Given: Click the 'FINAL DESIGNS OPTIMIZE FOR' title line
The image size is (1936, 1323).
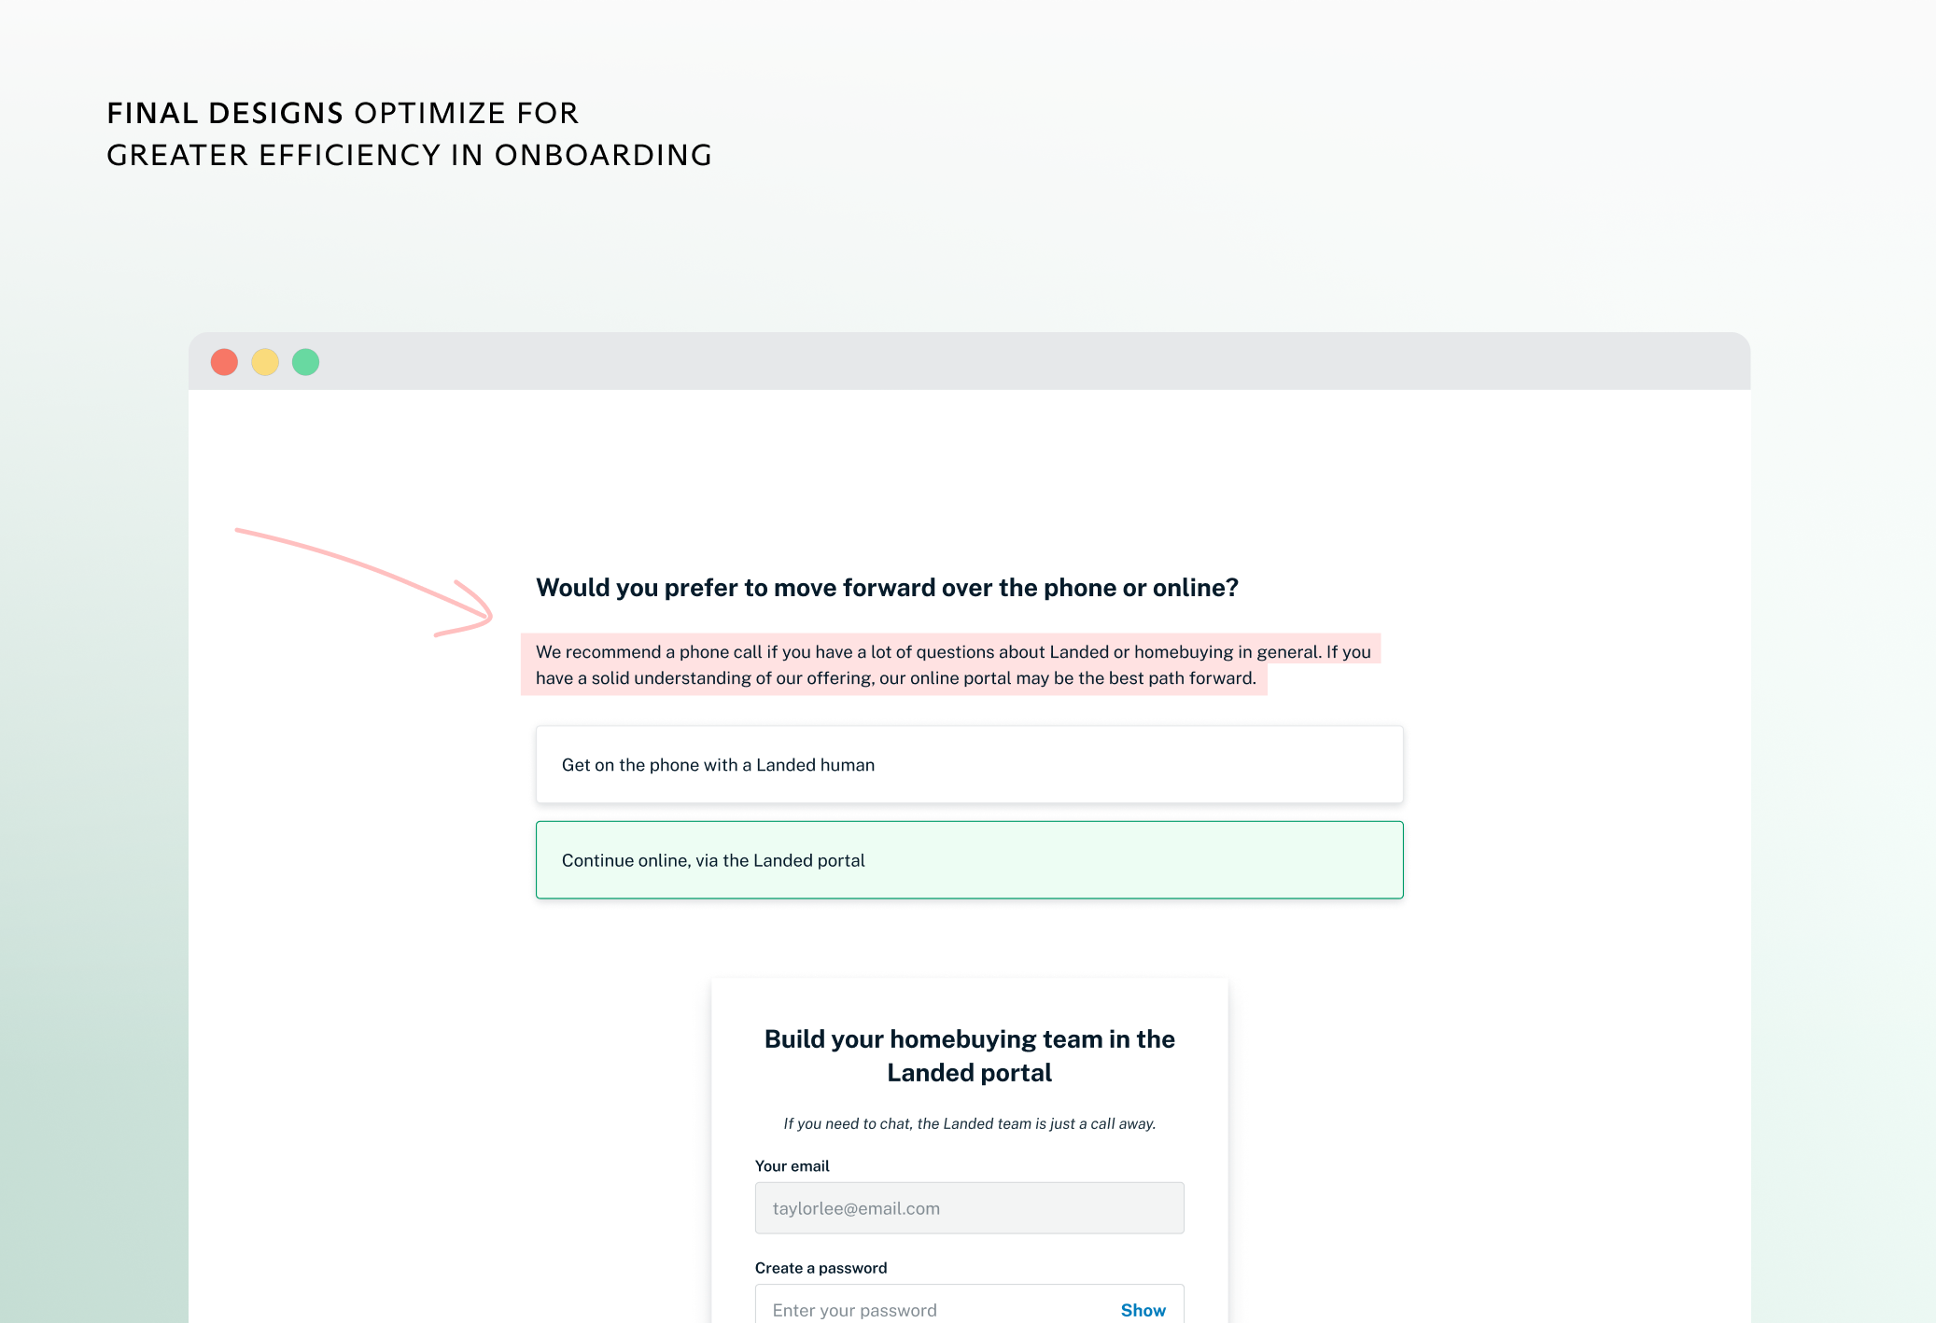Looking at the screenshot, I should tap(343, 113).
